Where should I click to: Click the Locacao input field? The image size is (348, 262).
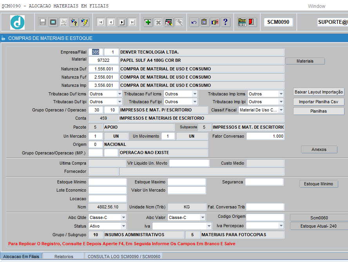107,199
